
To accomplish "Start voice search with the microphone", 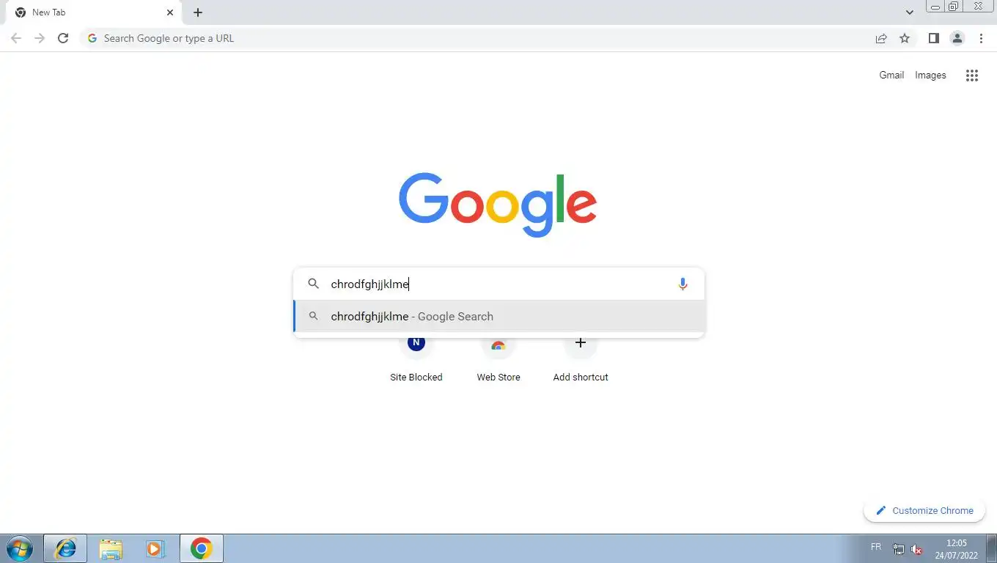I will pyautogui.click(x=683, y=284).
